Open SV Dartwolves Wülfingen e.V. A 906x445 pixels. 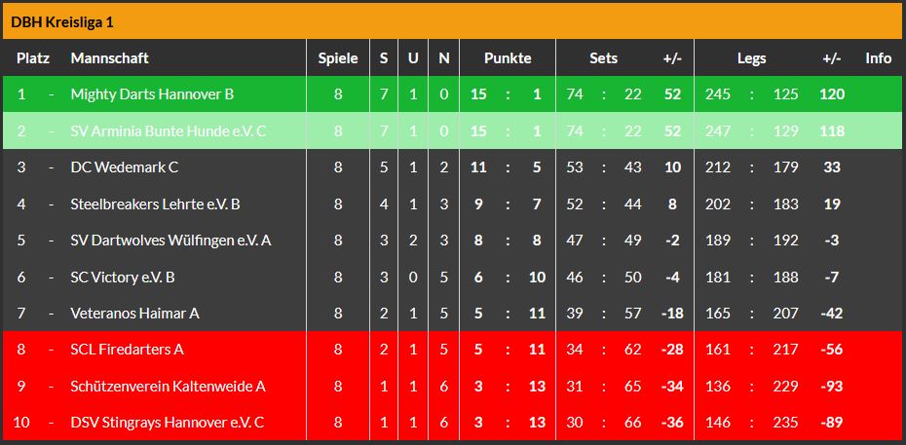point(170,241)
